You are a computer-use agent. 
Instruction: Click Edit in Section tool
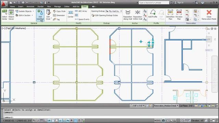pyautogui.click(x=23, y=15)
